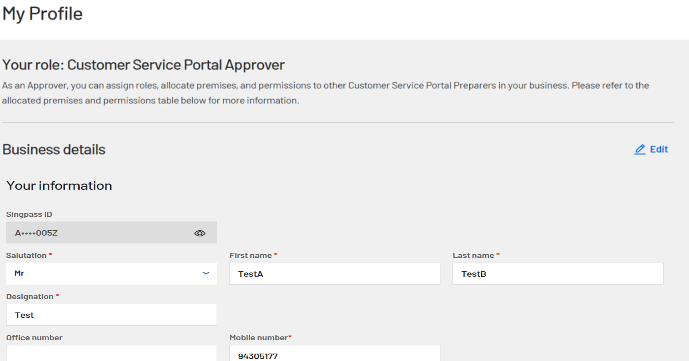The width and height of the screenshot is (689, 361).
Task: Click the Your information heading
Action: (59, 186)
